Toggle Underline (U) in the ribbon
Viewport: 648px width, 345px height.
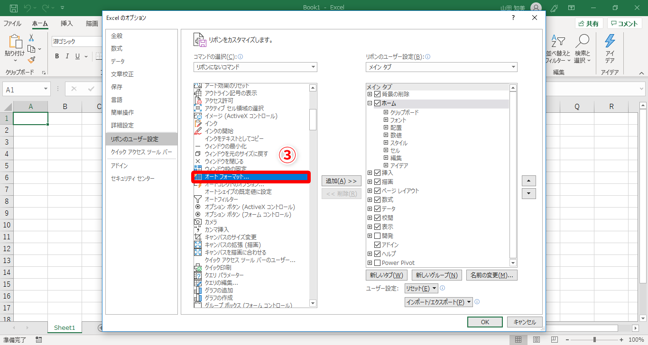[78, 56]
